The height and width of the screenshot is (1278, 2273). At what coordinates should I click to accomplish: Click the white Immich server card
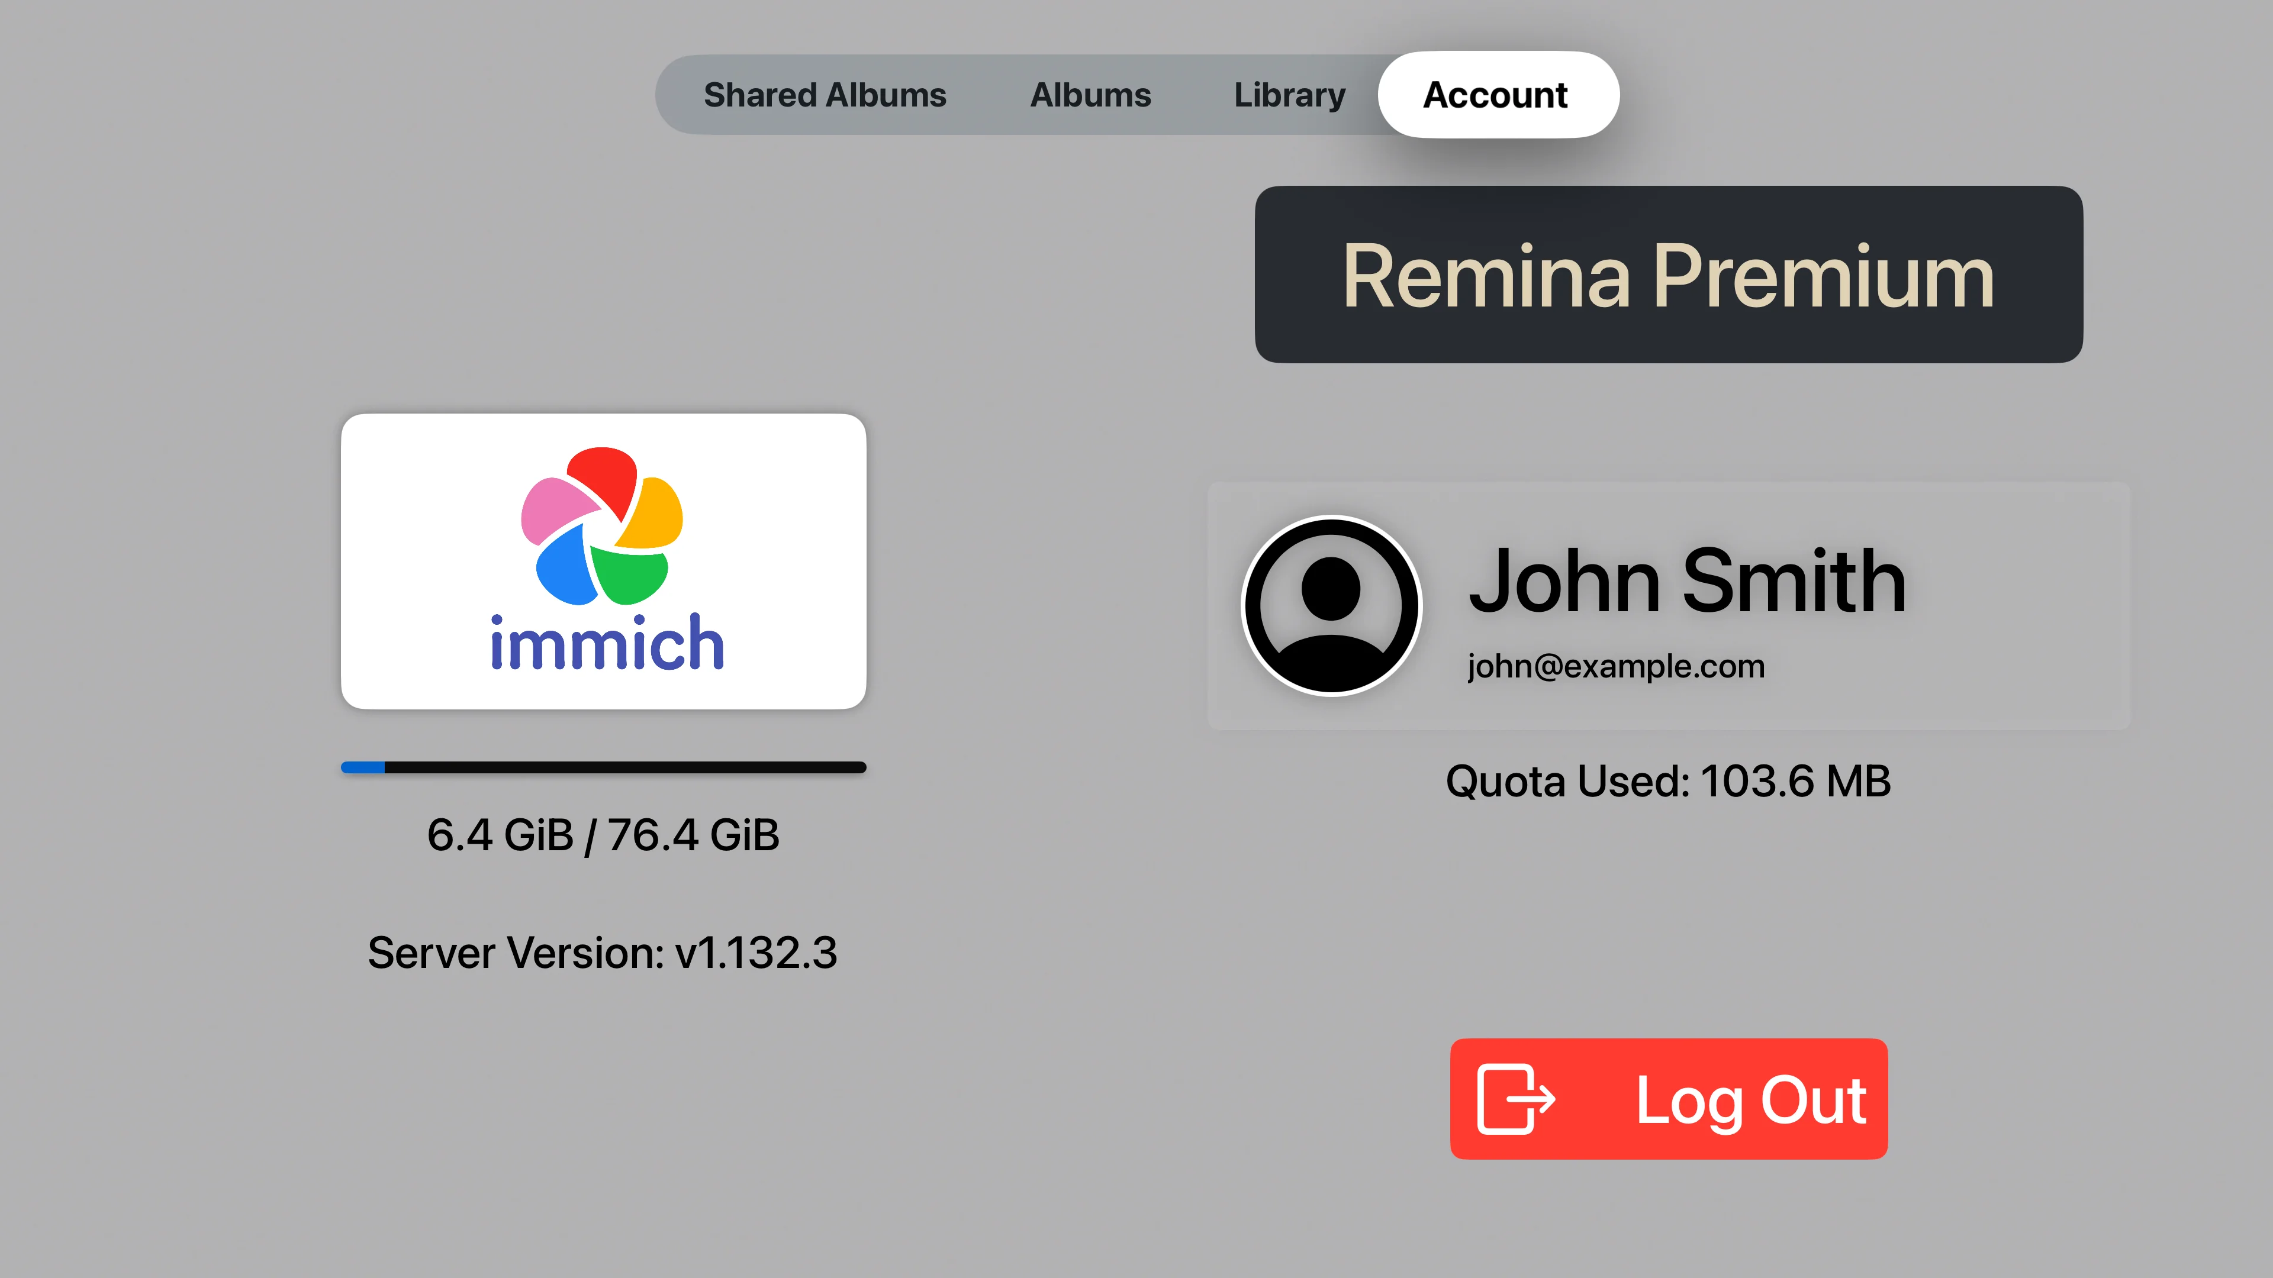tap(604, 561)
